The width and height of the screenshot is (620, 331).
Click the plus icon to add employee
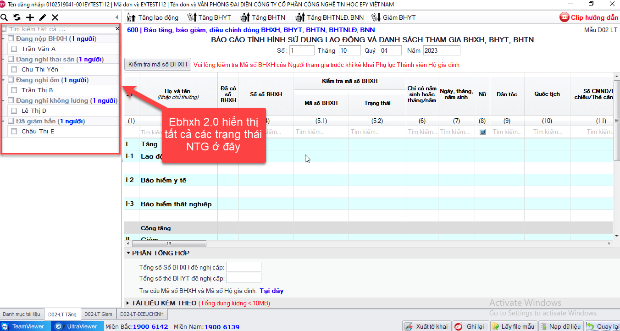30,17
